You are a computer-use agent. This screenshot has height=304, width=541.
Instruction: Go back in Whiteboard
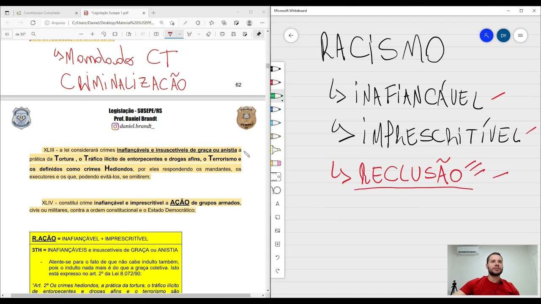291,35
